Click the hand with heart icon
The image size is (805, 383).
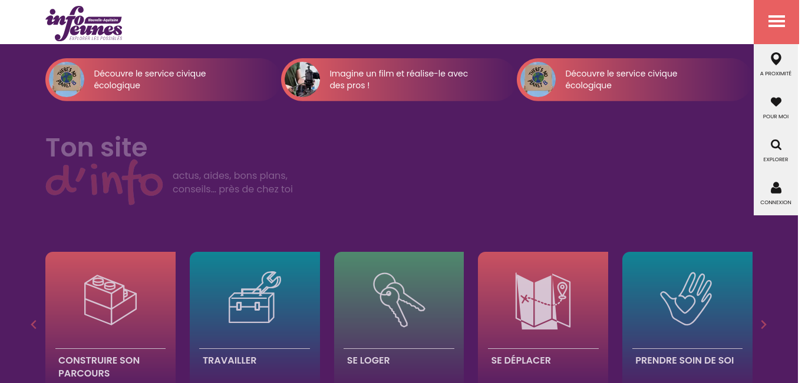pyautogui.click(x=687, y=299)
